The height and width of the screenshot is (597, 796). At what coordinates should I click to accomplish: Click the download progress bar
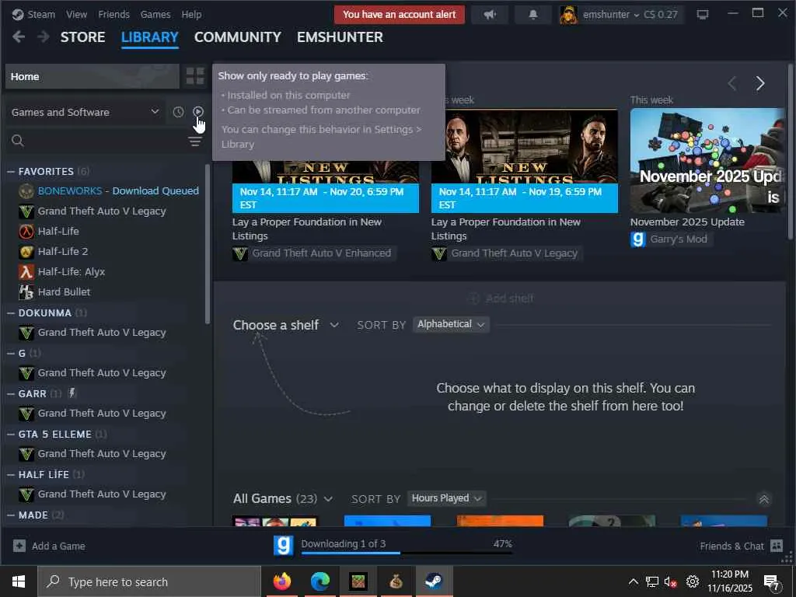pyautogui.click(x=407, y=553)
